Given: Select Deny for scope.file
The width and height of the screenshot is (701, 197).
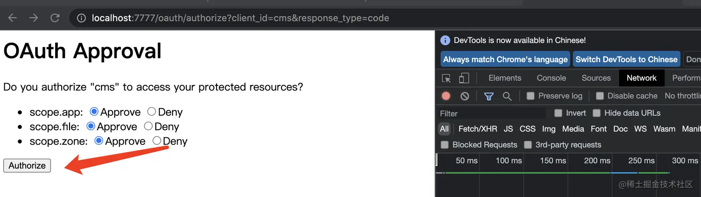Looking at the screenshot, I should coord(148,126).
